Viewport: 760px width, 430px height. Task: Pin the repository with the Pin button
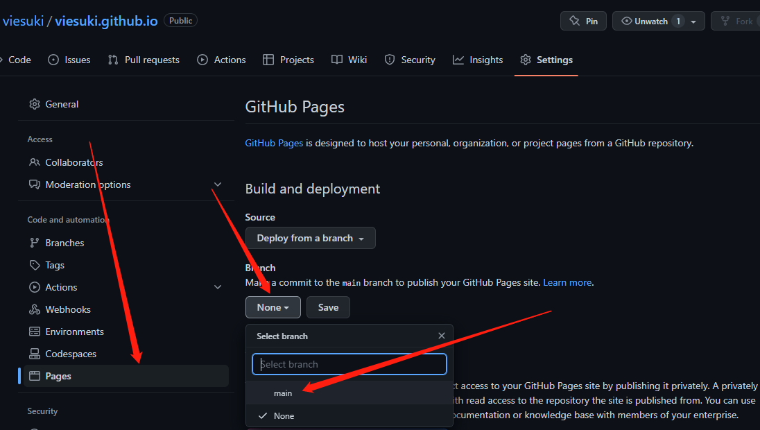[583, 21]
